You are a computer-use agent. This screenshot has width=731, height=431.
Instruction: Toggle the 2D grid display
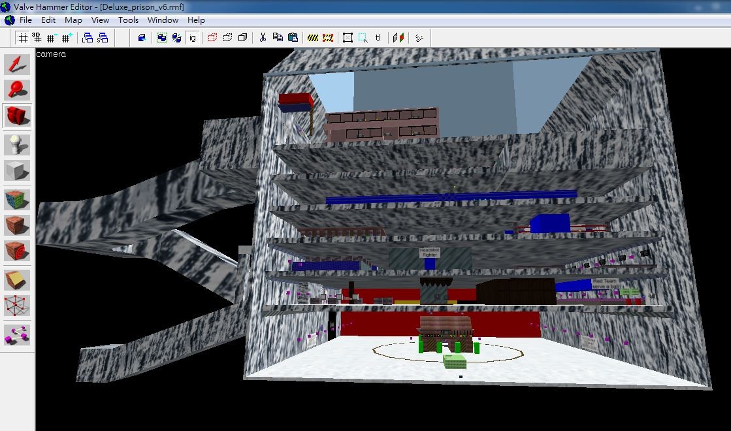pyautogui.click(x=22, y=38)
